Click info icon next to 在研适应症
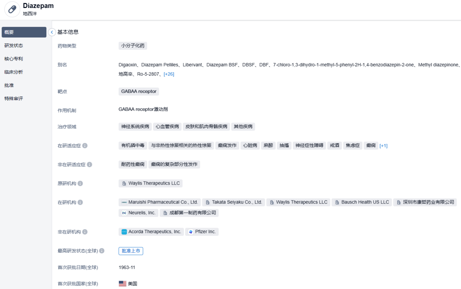 click(x=85, y=146)
